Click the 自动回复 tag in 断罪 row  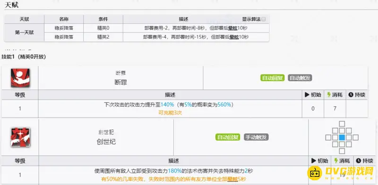pyautogui.click(x=273, y=78)
